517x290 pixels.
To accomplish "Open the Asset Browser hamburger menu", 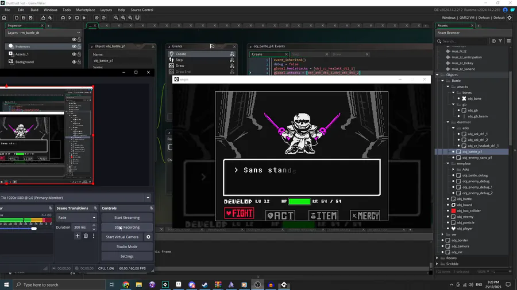I will point(509,41).
